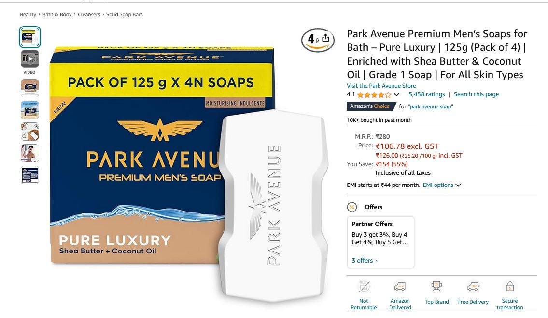Image resolution: width=548 pixels, height=318 pixels.
Task: Expand EMI options chevron
Action: (458, 185)
